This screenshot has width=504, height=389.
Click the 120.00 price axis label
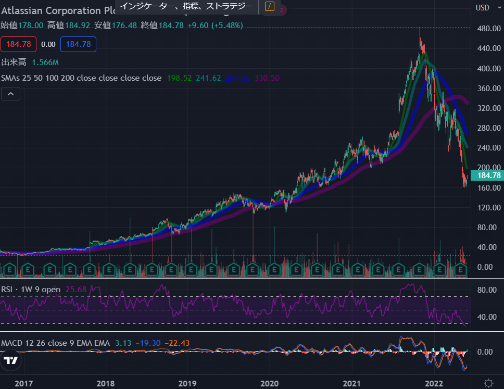click(x=489, y=207)
